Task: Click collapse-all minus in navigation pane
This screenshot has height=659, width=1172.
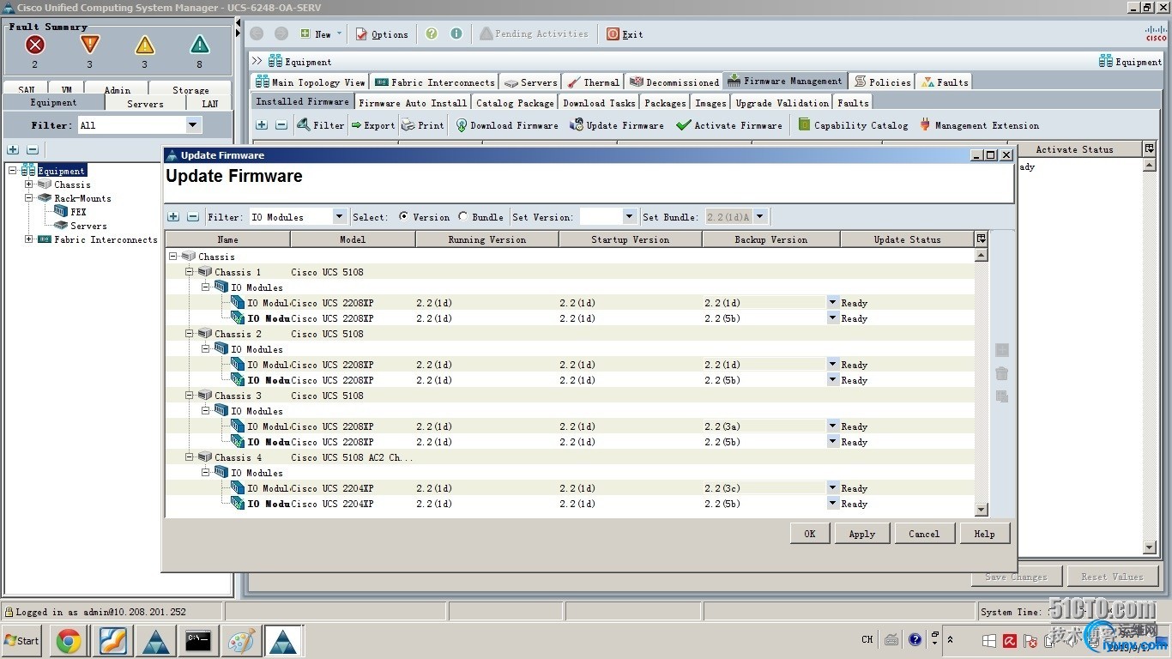Action: point(33,150)
